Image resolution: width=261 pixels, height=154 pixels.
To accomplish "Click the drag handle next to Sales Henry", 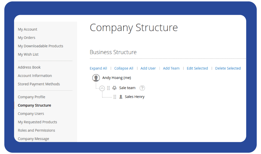I will pos(115,97).
